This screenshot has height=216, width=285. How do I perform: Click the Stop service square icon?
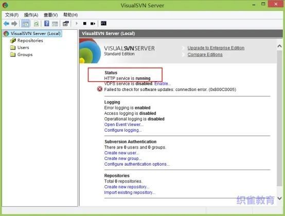pyautogui.click(x=85, y=24)
